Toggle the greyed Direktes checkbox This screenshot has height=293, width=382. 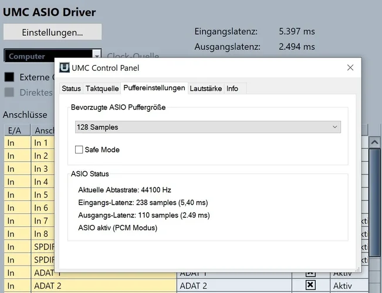pos(9,93)
